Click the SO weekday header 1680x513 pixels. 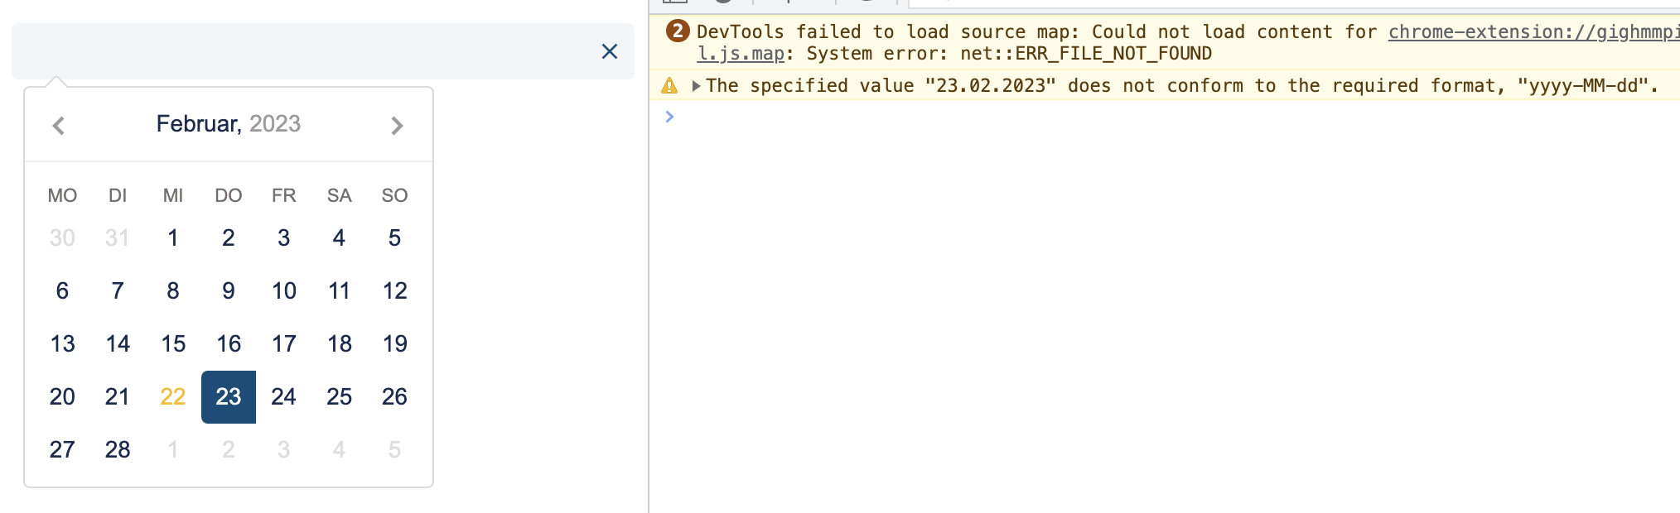(x=395, y=196)
